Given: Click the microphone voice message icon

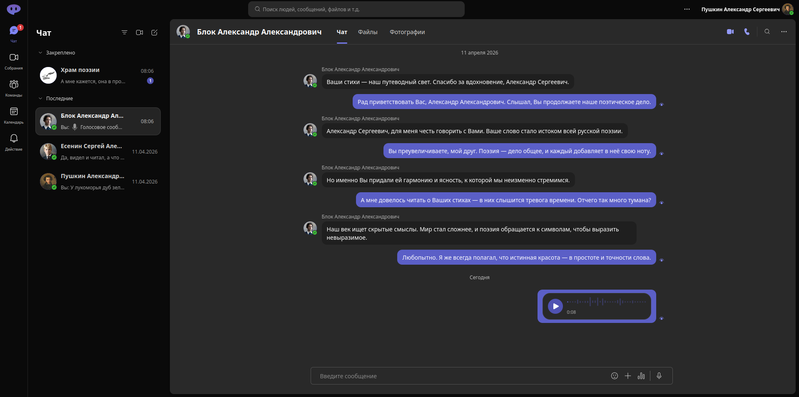Looking at the screenshot, I should tap(659, 376).
